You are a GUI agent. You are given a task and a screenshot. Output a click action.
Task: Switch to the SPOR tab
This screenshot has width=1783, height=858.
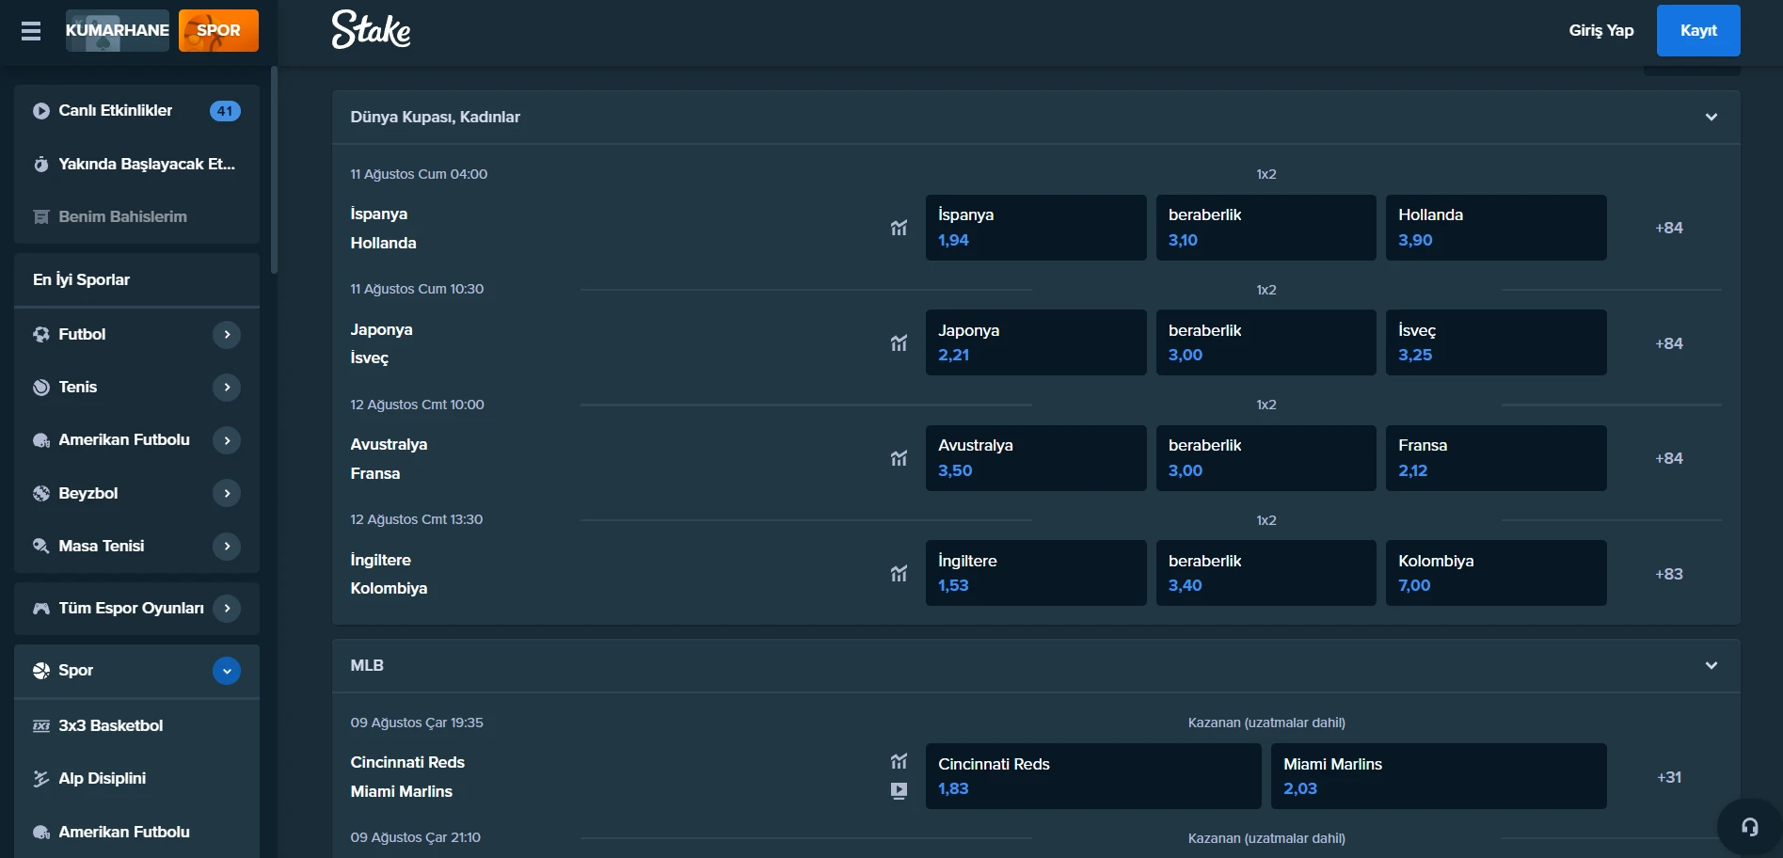(218, 30)
